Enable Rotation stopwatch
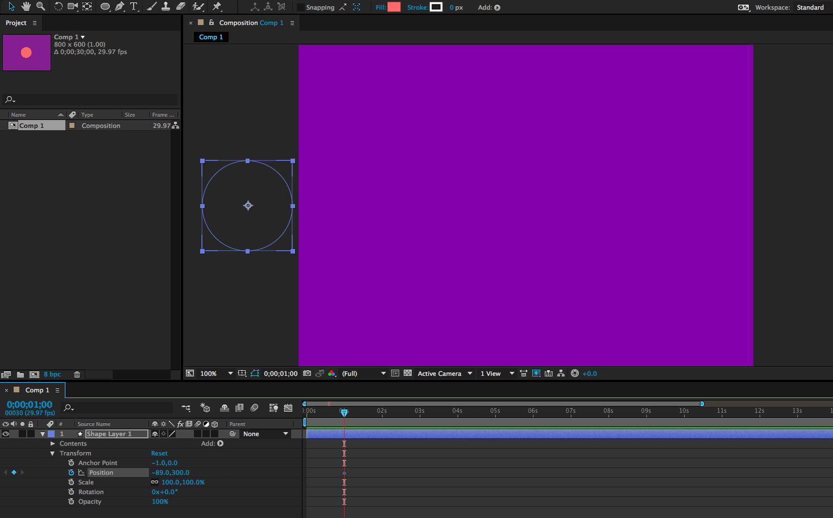Viewport: 833px width, 518px height. 71,492
